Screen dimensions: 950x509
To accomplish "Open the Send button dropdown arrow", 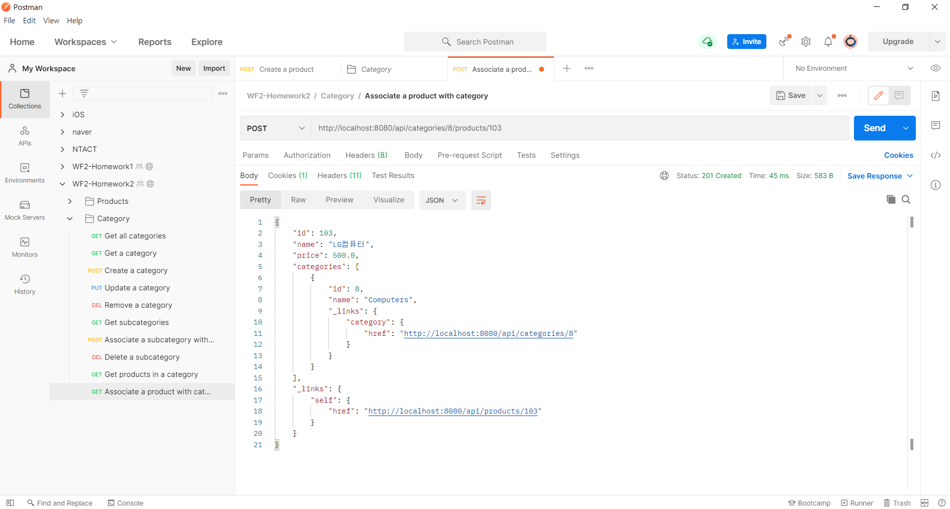I will point(905,128).
